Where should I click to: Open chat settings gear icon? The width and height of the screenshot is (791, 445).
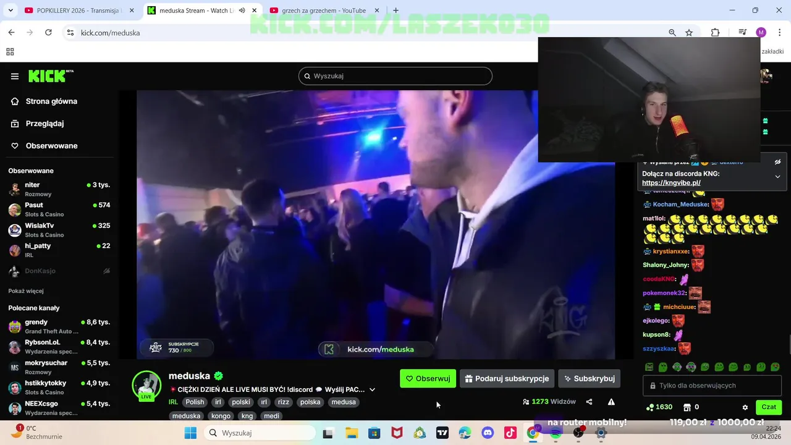tap(745, 407)
